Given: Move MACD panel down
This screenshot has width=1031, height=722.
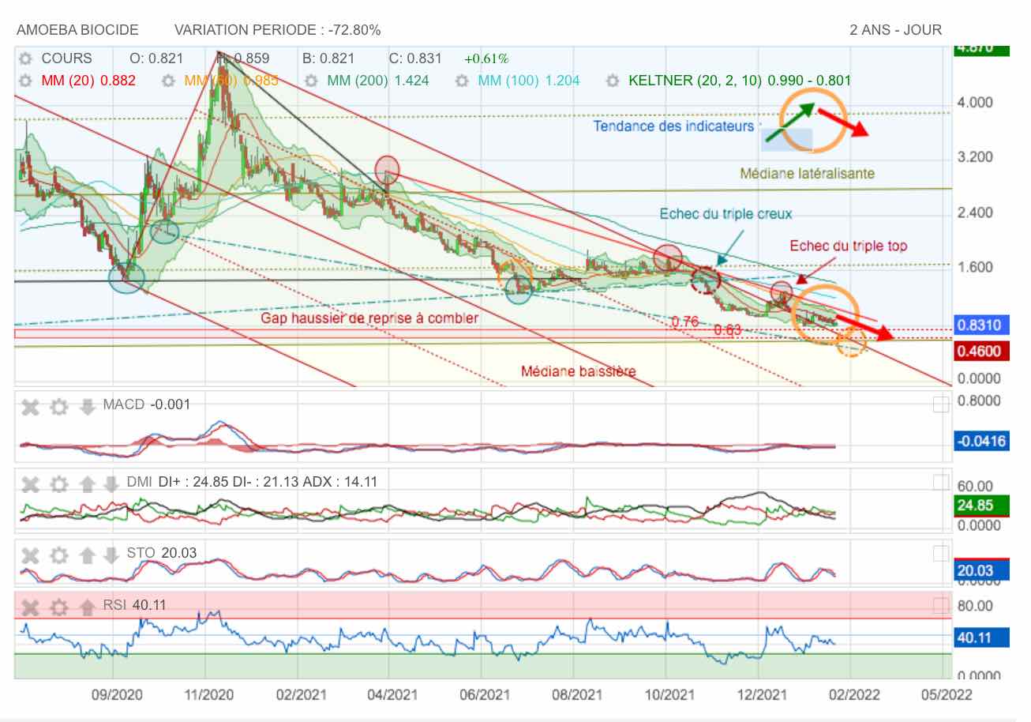Looking at the screenshot, I should coord(88,407).
